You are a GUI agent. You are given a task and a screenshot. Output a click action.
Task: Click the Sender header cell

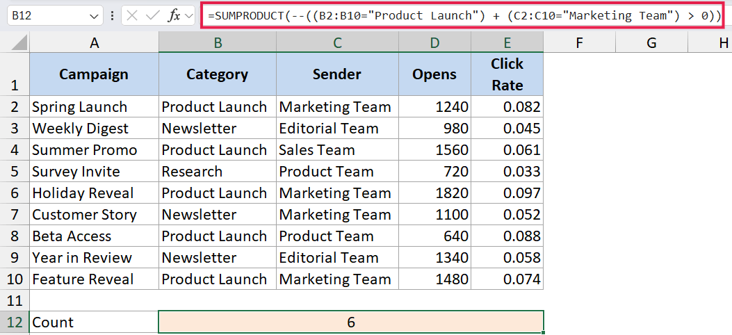[338, 74]
